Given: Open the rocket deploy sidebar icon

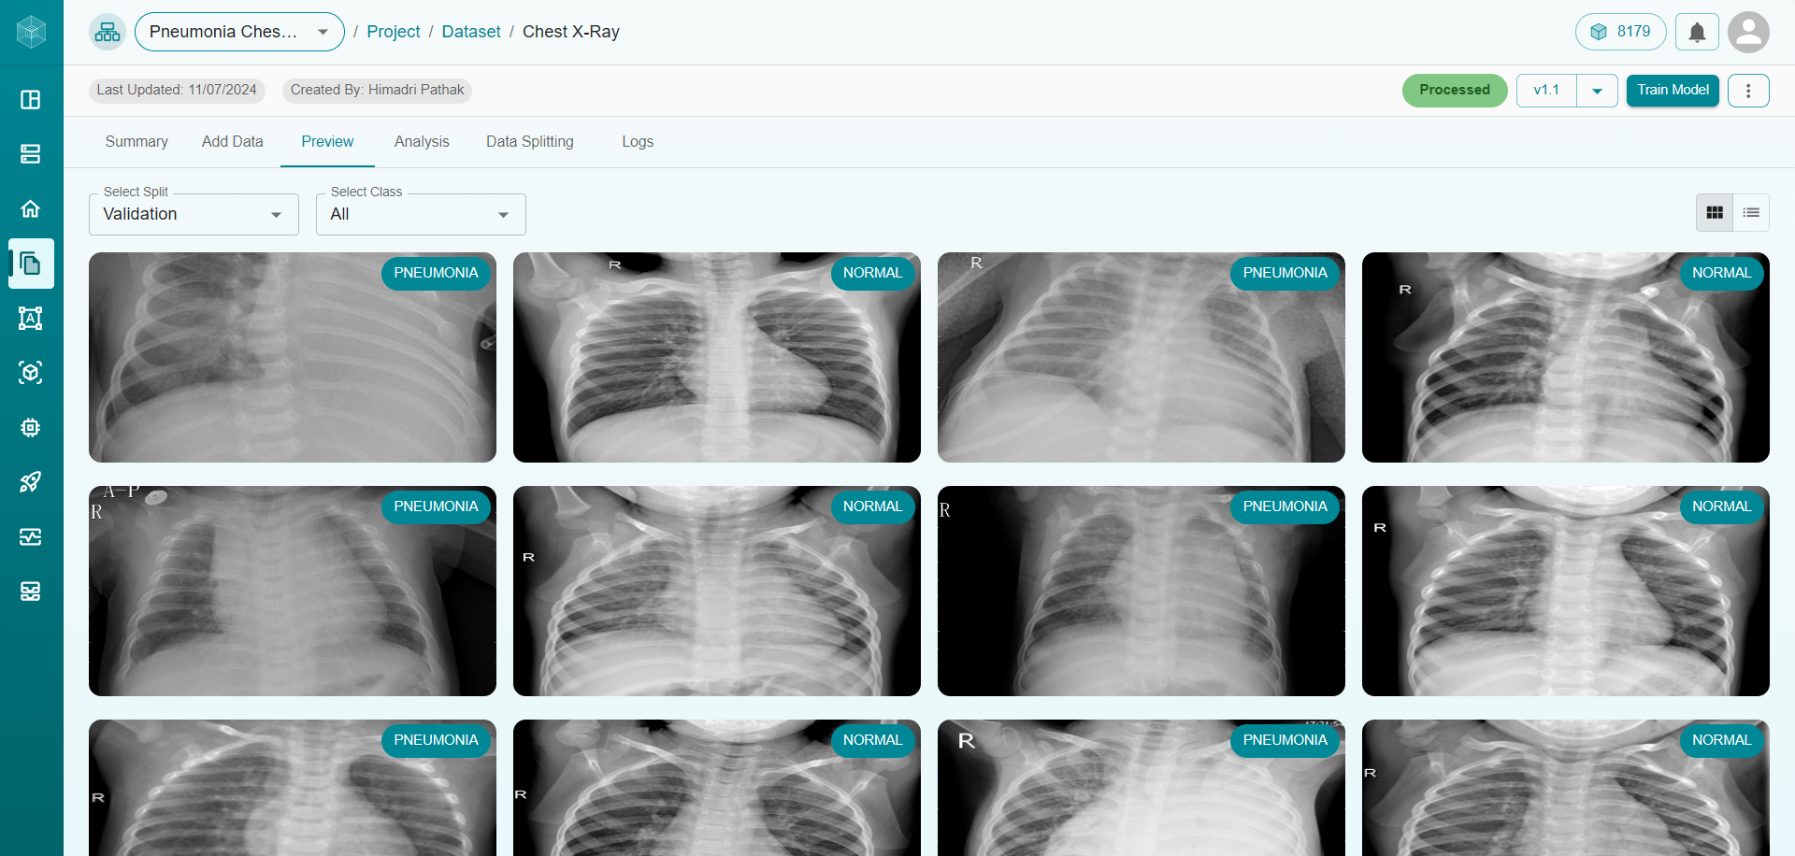Looking at the screenshot, I should click(x=31, y=482).
